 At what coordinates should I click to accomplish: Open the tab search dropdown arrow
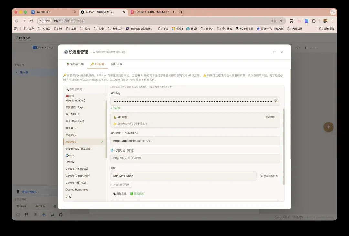333,12
